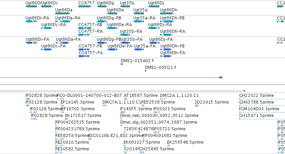The image size is (285, 154).
Task: Select the DME1-015A02.F feature label
Action: click(x=137, y=61)
